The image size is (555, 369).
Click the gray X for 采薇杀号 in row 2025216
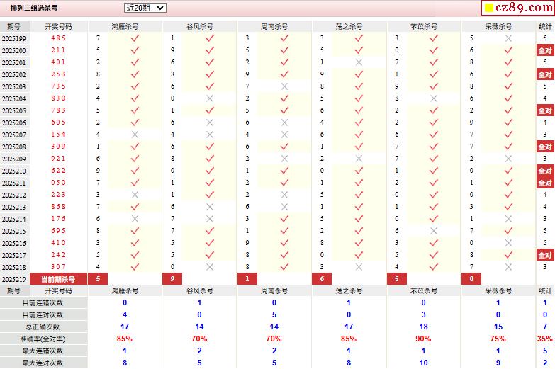click(x=508, y=243)
